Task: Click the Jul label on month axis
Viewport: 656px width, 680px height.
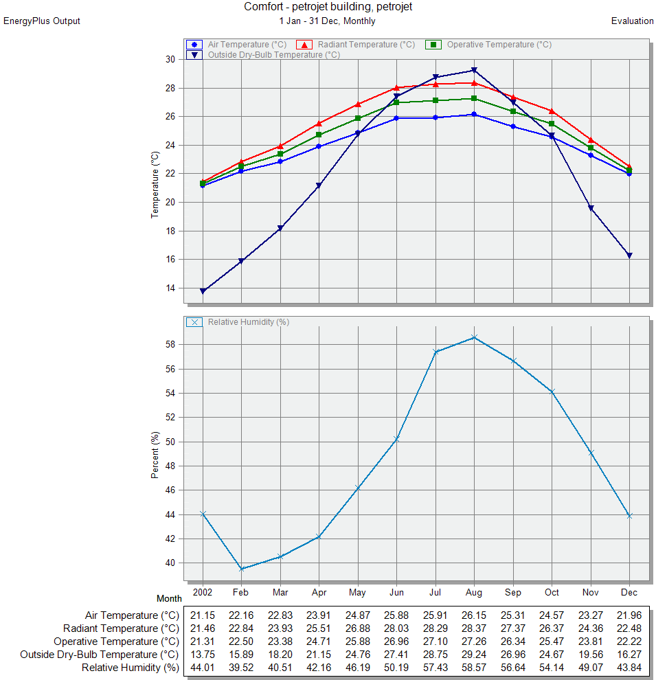Action: click(436, 593)
